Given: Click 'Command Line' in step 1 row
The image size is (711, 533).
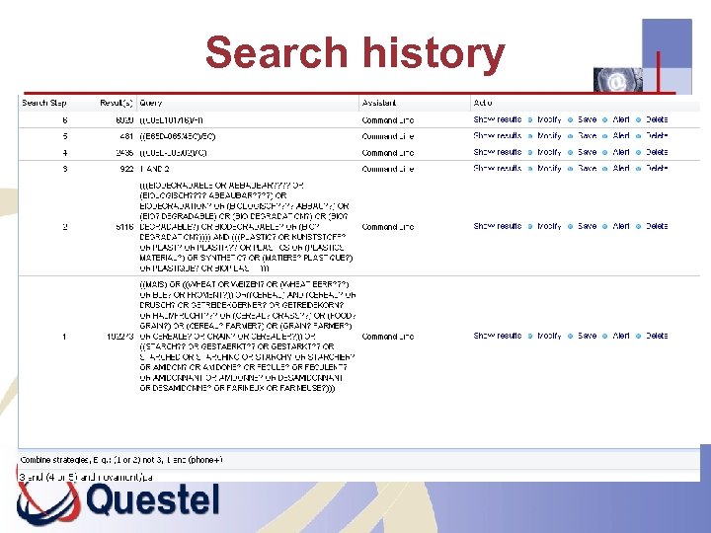Looking at the screenshot, I should (x=388, y=337).
